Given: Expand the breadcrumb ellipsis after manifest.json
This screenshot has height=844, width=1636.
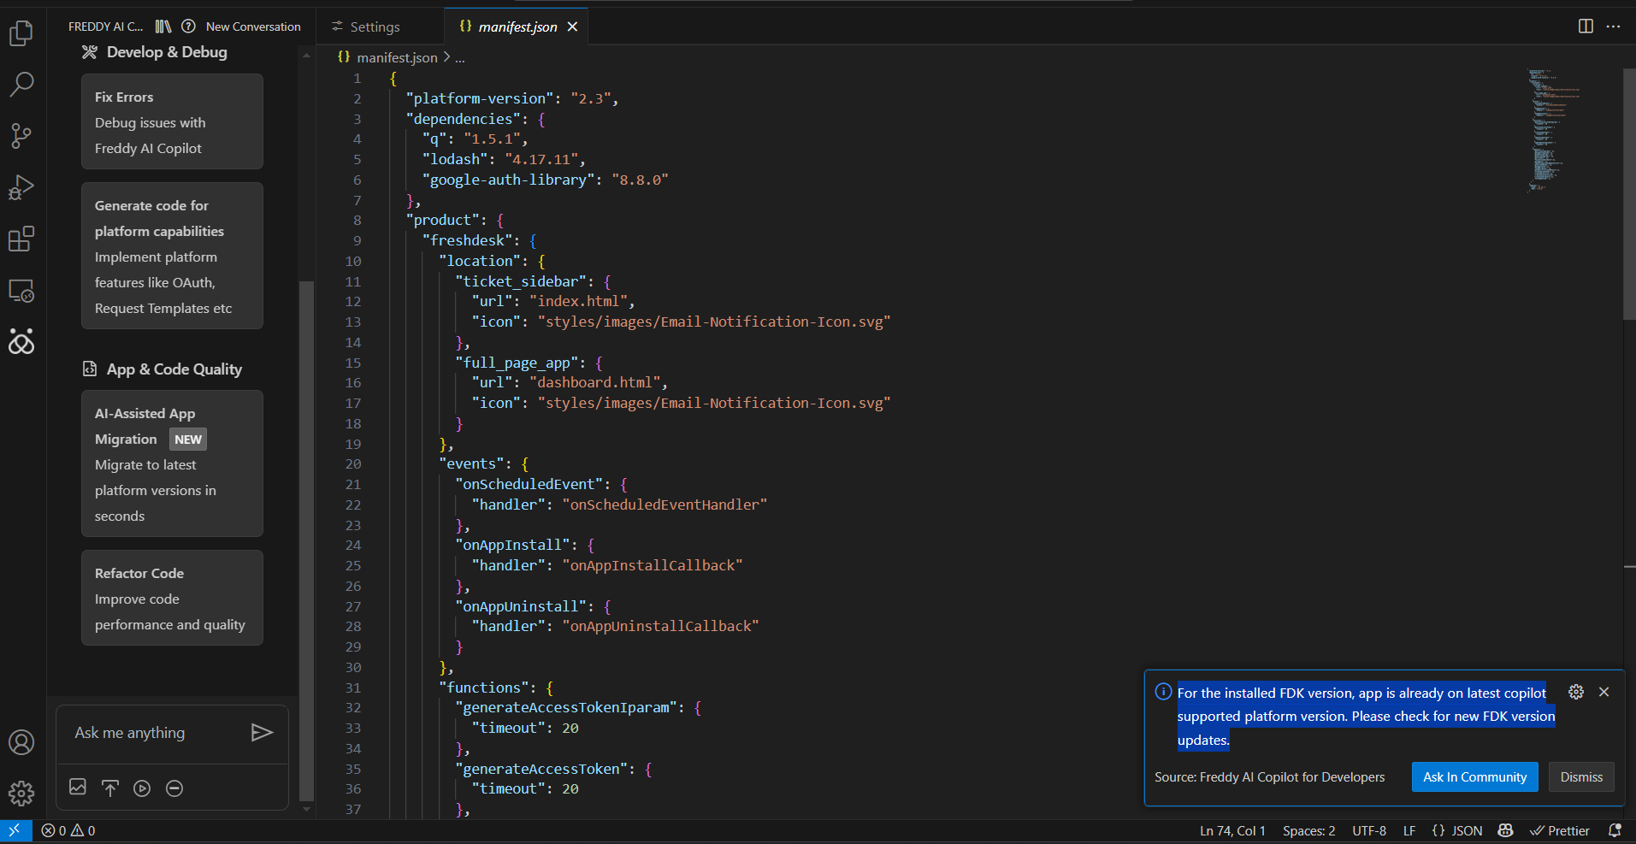Looking at the screenshot, I should coord(460,57).
